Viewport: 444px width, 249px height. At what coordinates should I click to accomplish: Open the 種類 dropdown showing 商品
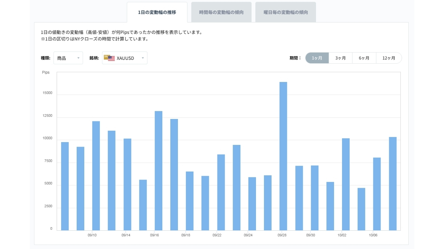click(68, 58)
